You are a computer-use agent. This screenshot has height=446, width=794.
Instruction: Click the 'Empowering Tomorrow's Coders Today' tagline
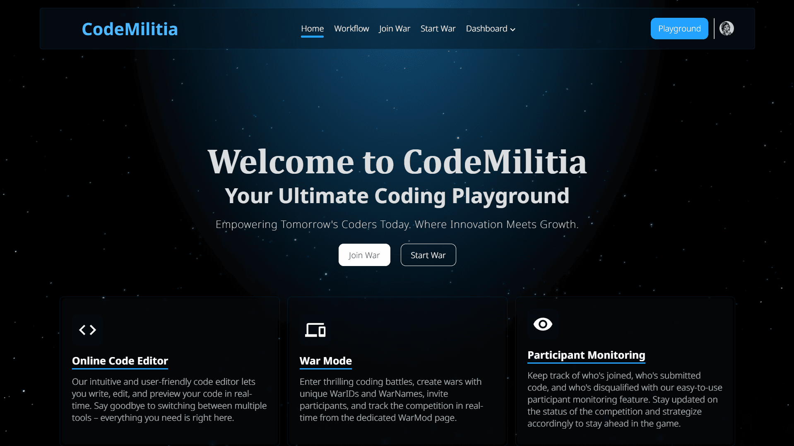click(x=397, y=224)
